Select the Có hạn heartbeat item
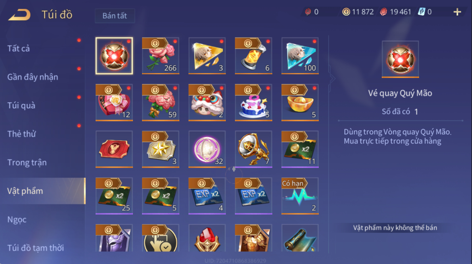 (300, 196)
